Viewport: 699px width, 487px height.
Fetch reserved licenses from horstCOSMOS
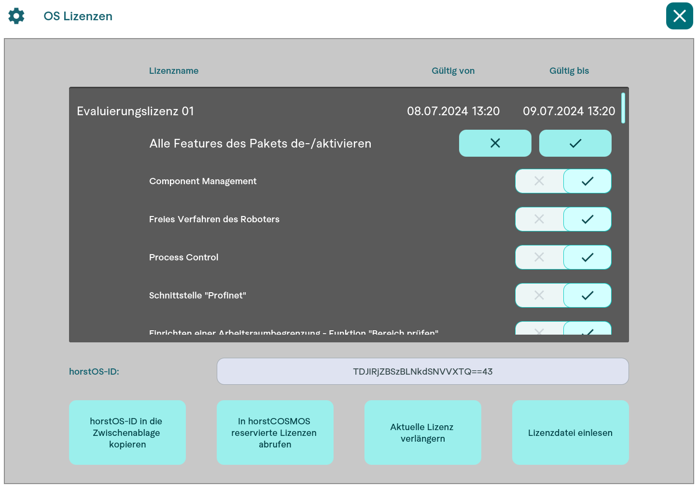tap(275, 433)
